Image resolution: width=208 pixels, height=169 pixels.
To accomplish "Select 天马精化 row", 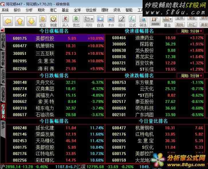I will 55,141.
